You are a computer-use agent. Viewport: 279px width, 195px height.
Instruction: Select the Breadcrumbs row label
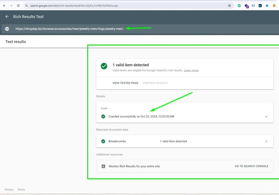(117, 141)
